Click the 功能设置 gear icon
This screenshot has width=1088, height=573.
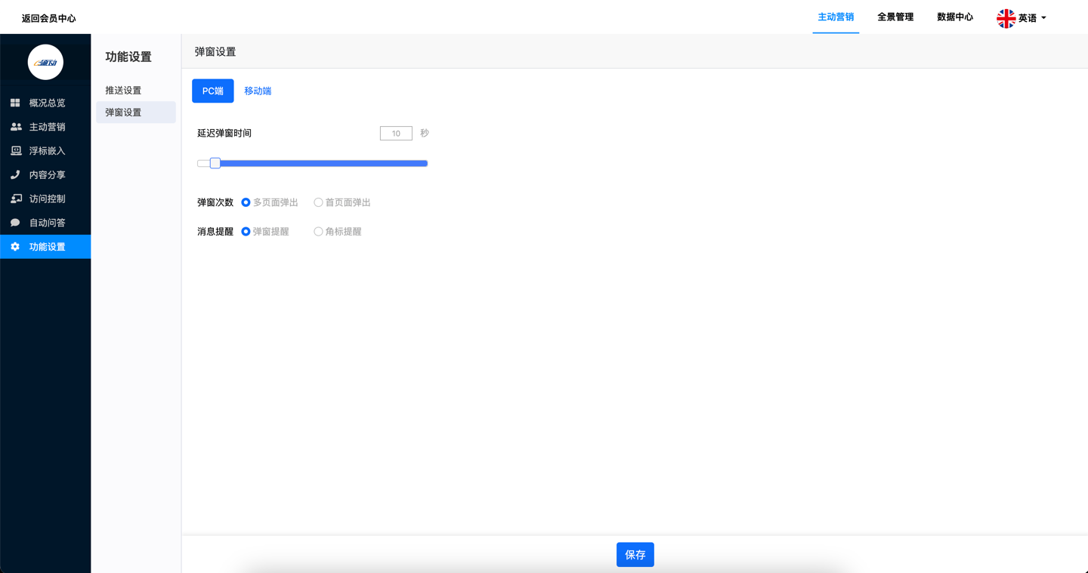15,247
